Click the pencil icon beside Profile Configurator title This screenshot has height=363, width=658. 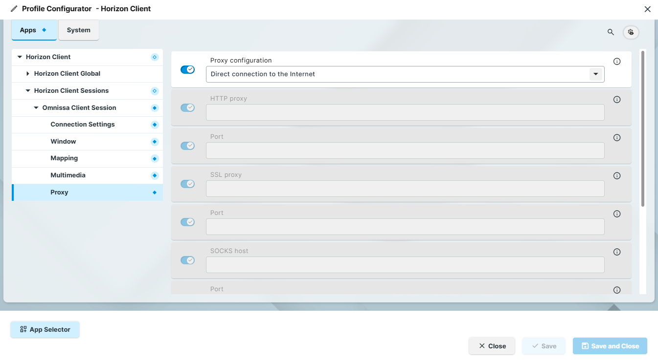(13, 8)
